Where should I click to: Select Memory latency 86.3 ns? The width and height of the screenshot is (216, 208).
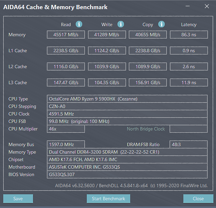[189, 35]
